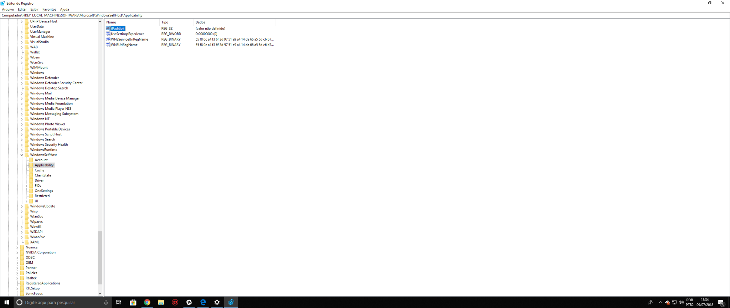Click the tree pane scrollbar thumb
Screen dimensions: 730x308
(x=100, y=258)
